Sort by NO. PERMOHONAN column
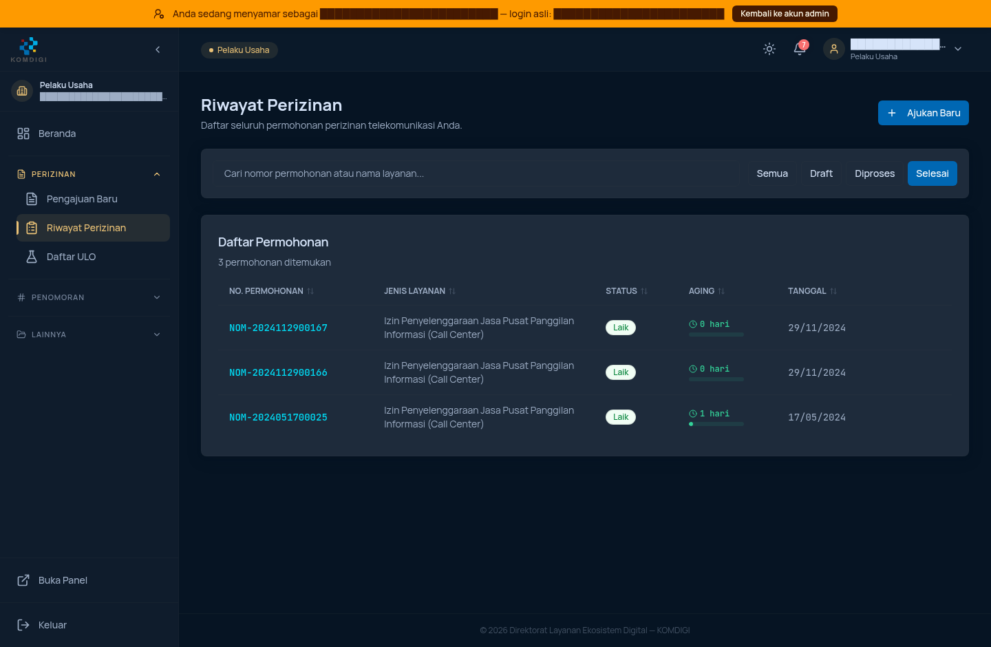Viewport: 991px width, 647px height. [271, 291]
